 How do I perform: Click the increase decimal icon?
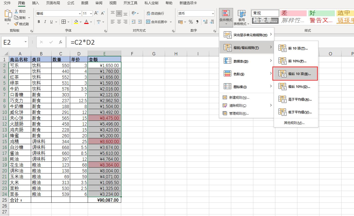coord(205,22)
